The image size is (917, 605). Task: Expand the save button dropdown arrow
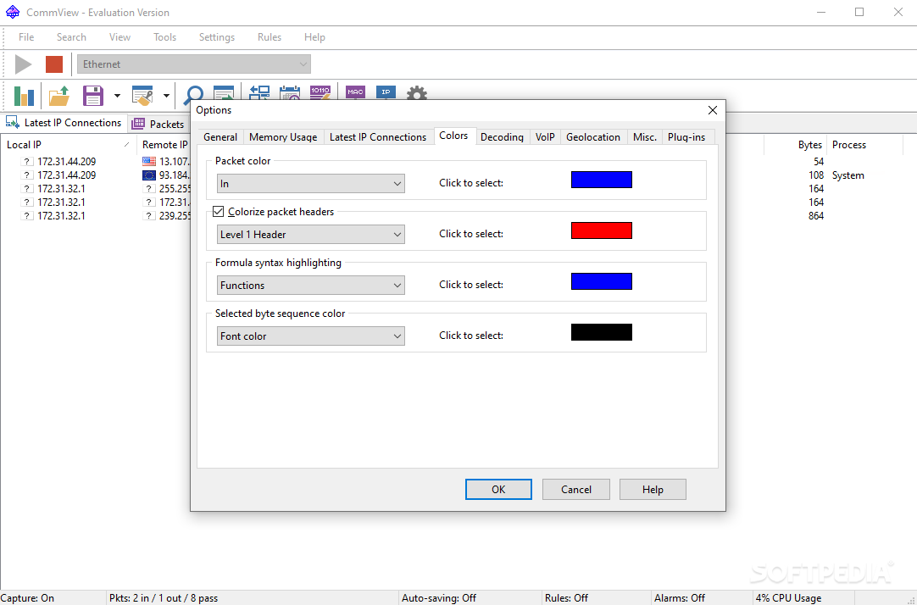tap(117, 96)
